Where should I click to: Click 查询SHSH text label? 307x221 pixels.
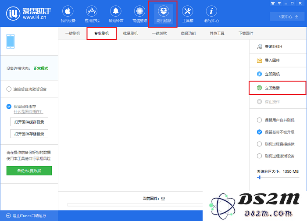274,46
